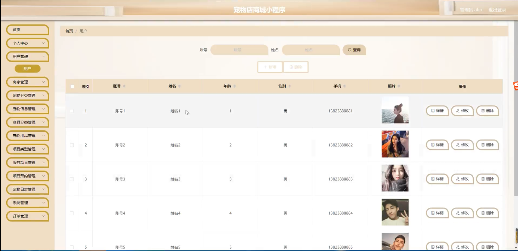Viewport: 518px width, 251px height.
Task: Check the checkbox for row 1
Action: pyautogui.click(x=72, y=111)
